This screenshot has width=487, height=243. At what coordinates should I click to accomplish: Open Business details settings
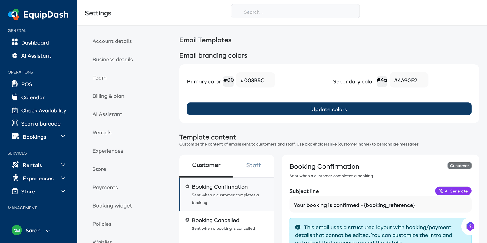click(x=113, y=60)
